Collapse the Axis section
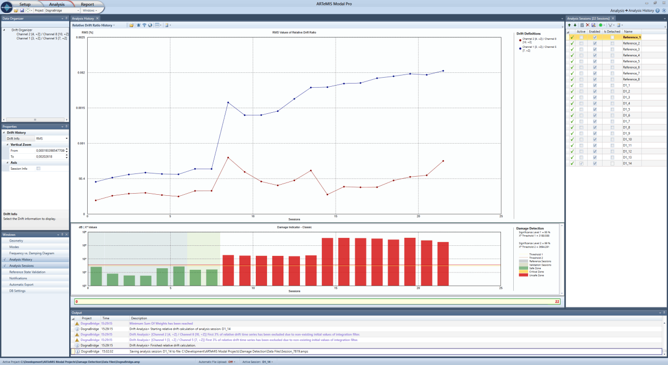This screenshot has height=365, width=668. click(7, 163)
